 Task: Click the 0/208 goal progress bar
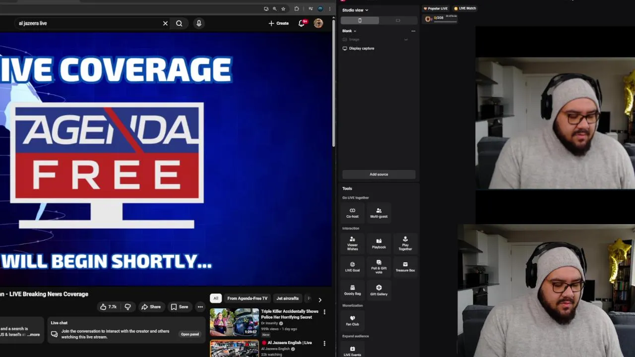tap(441, 19)
